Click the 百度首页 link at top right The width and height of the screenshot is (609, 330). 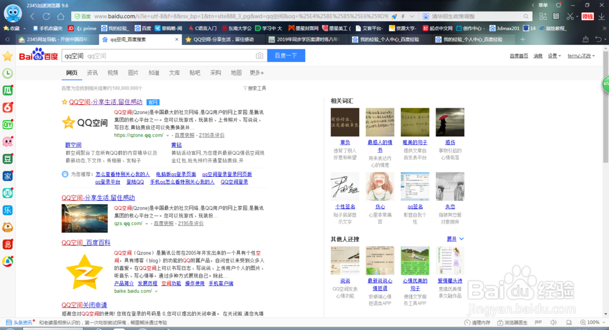pyautogui.click(x=519, y=56)
